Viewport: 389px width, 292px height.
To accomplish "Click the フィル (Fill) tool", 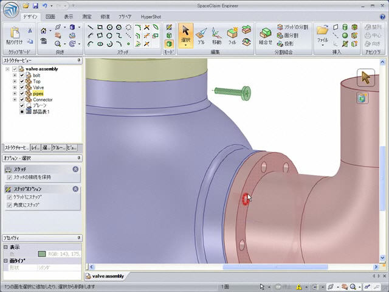I will (232, 35).
